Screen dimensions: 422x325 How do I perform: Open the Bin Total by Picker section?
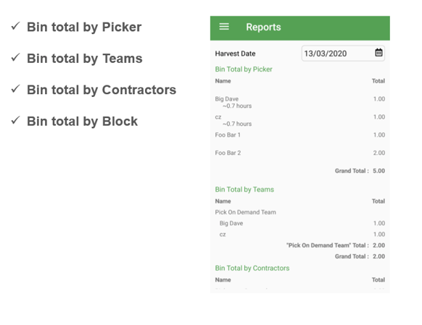(x=244, y=69)
